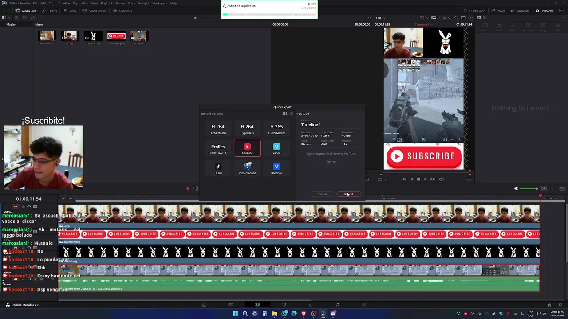Open the Edit menu
Viewport: 568px width, 319px height.
[43, 3]
